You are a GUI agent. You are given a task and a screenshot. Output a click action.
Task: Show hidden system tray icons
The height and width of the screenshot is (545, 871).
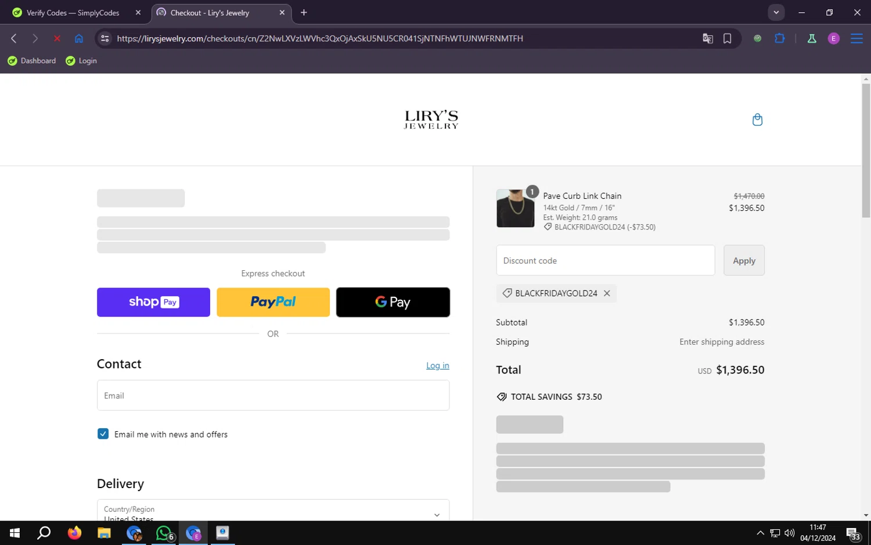pyautogui.click(x=760, y=533)
